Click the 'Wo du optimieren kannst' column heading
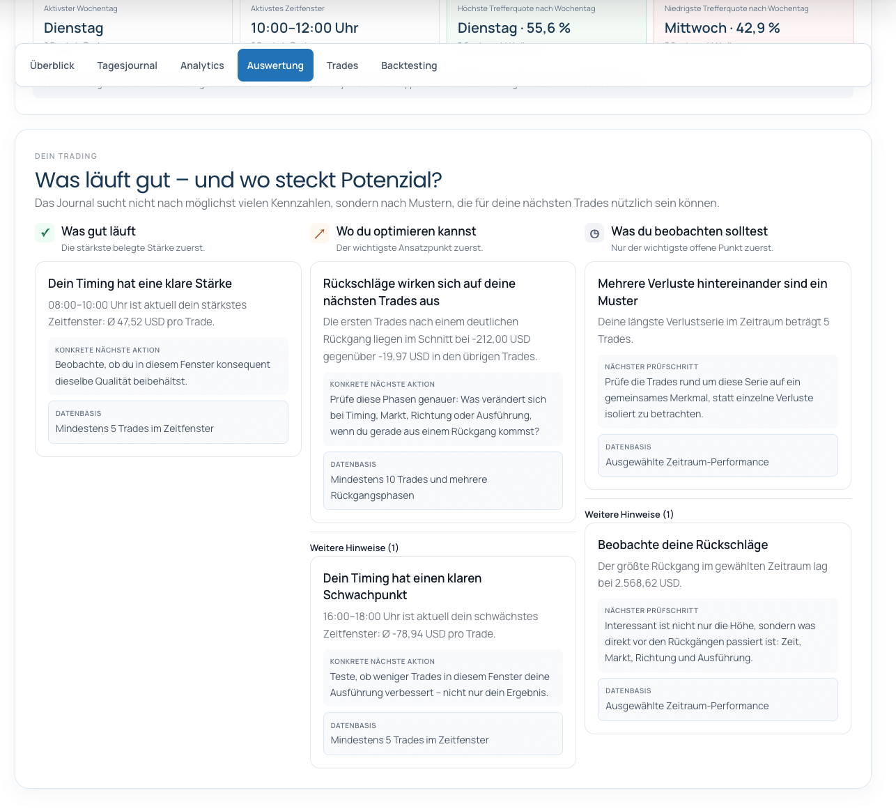This screenshot has height=811, width=896. point(406,231)
